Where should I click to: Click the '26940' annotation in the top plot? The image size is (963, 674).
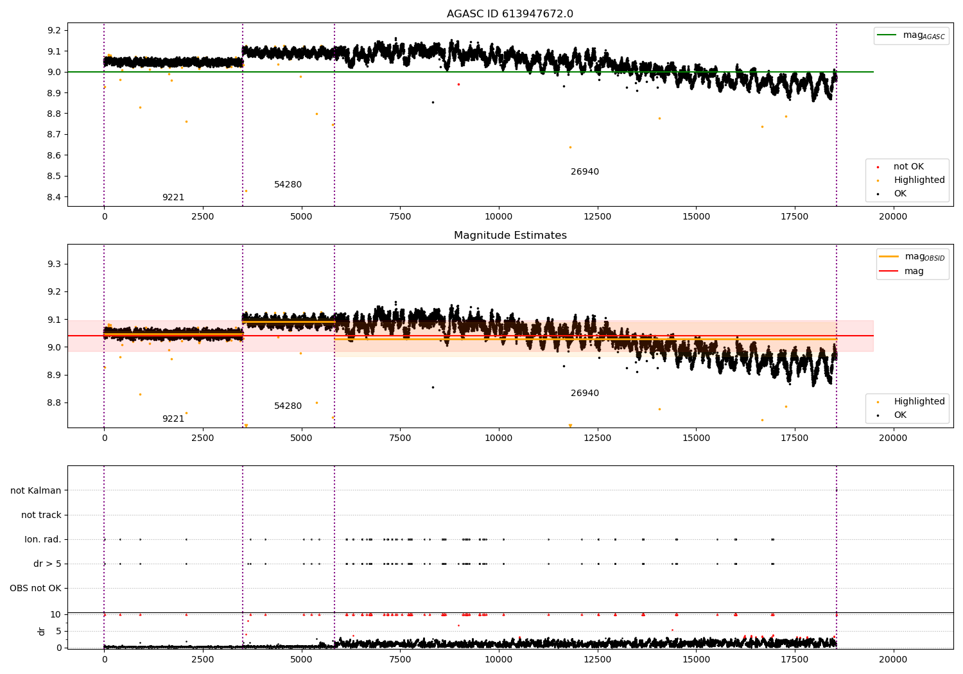[584, 172]
